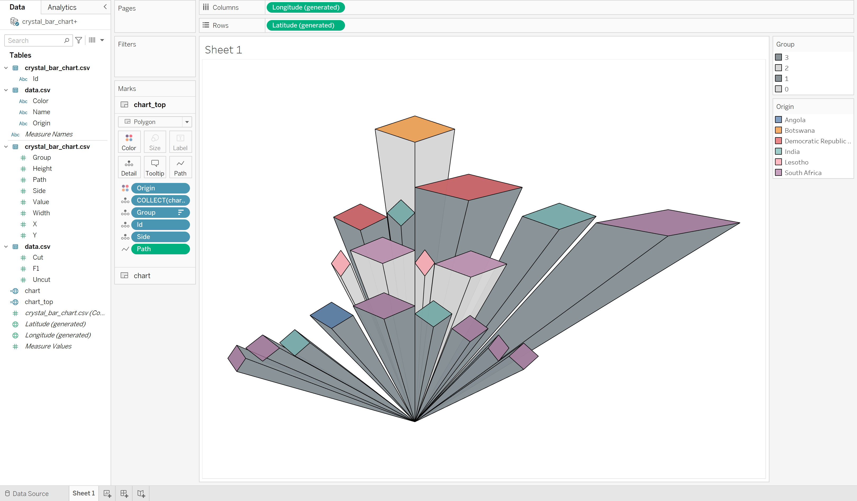Click the Longitude (generated) column pill
The height and width of the screenshot is (501, 857).
pos(305,7)
